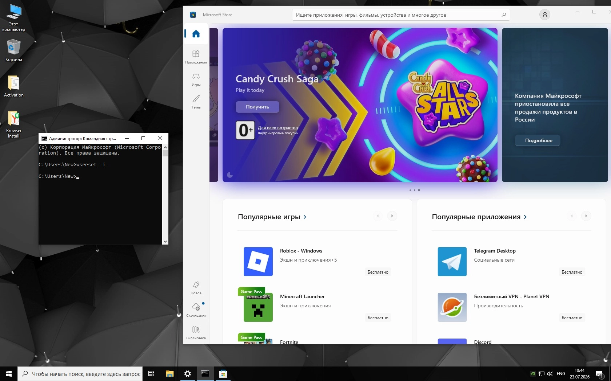Open Home in Microsoft Store sidebar

[x=196, y=34]
